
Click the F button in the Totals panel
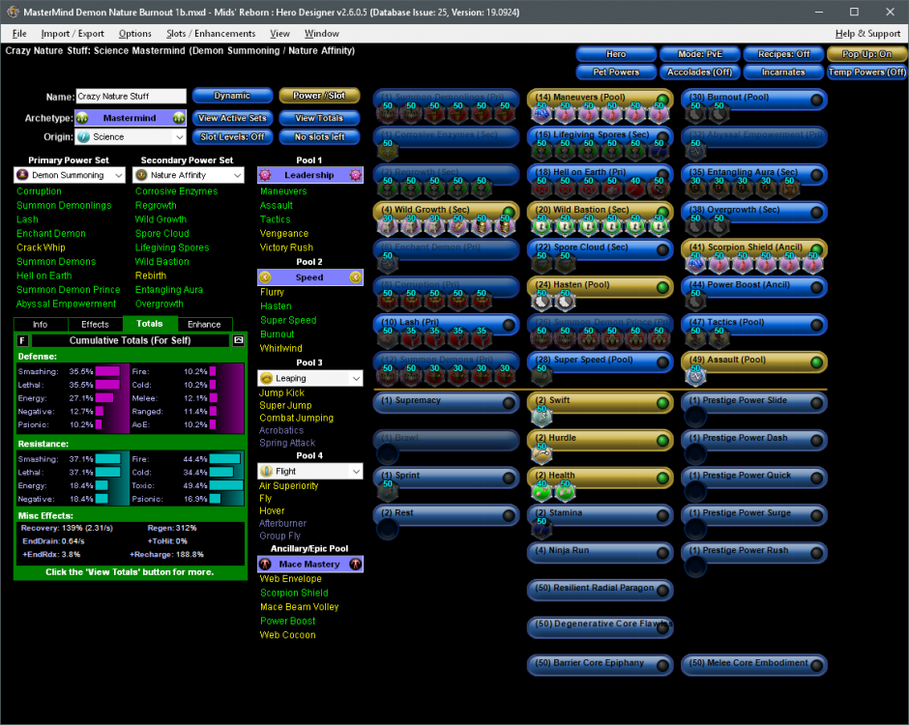[23, 340]
